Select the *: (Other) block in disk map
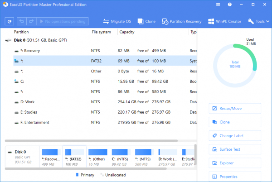Viewport: 272px width, 182px height. point(97,157)
